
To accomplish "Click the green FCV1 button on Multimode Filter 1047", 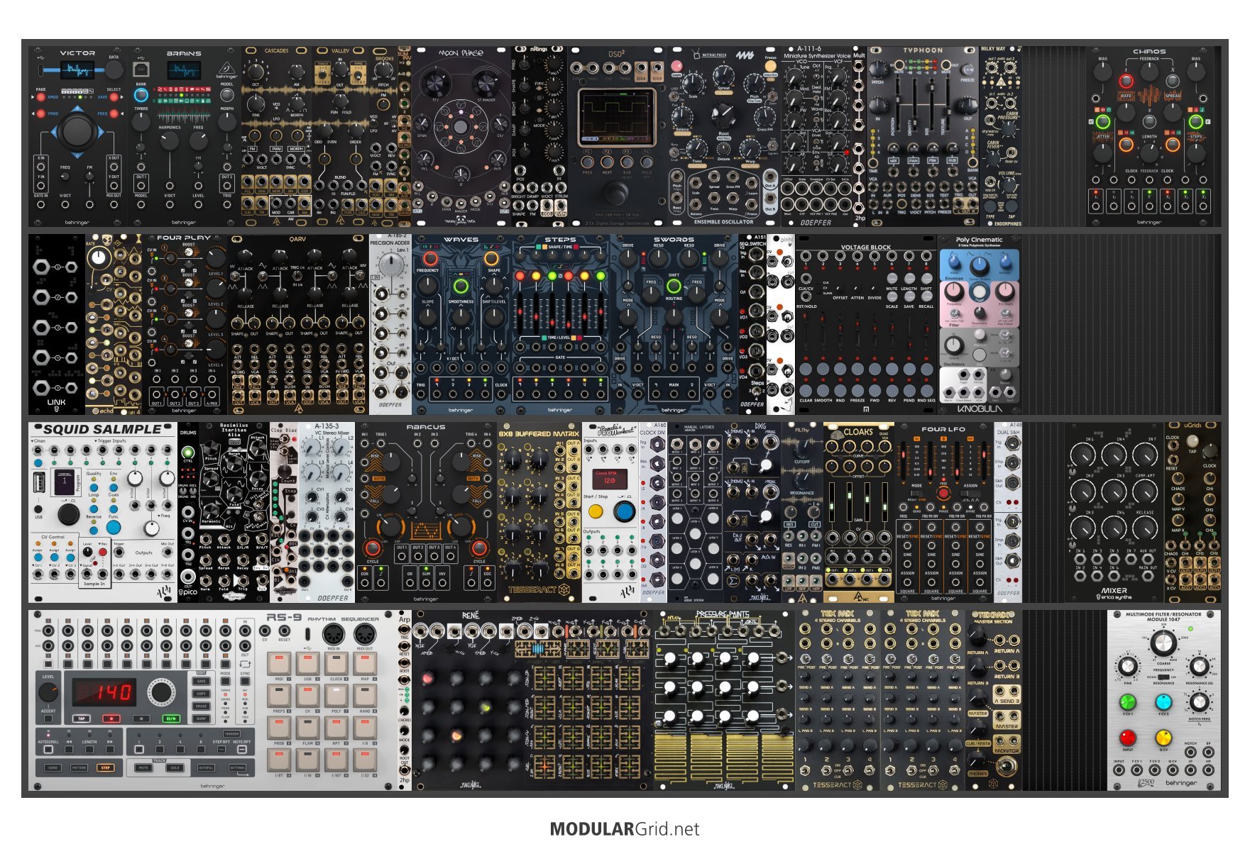I will pos(1128,702).
